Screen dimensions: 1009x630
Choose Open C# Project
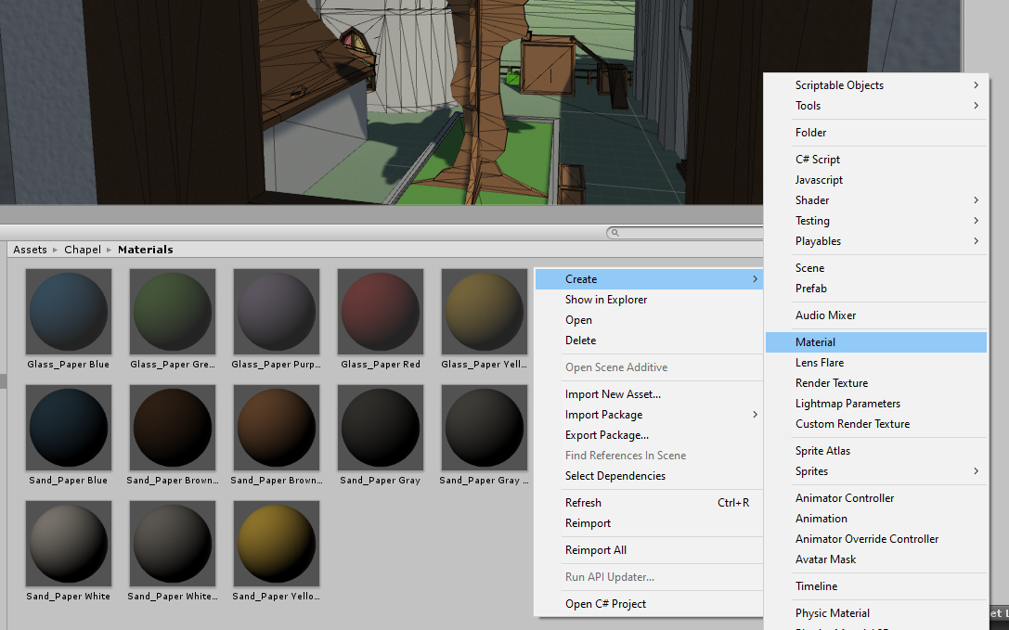pos(605,604)
